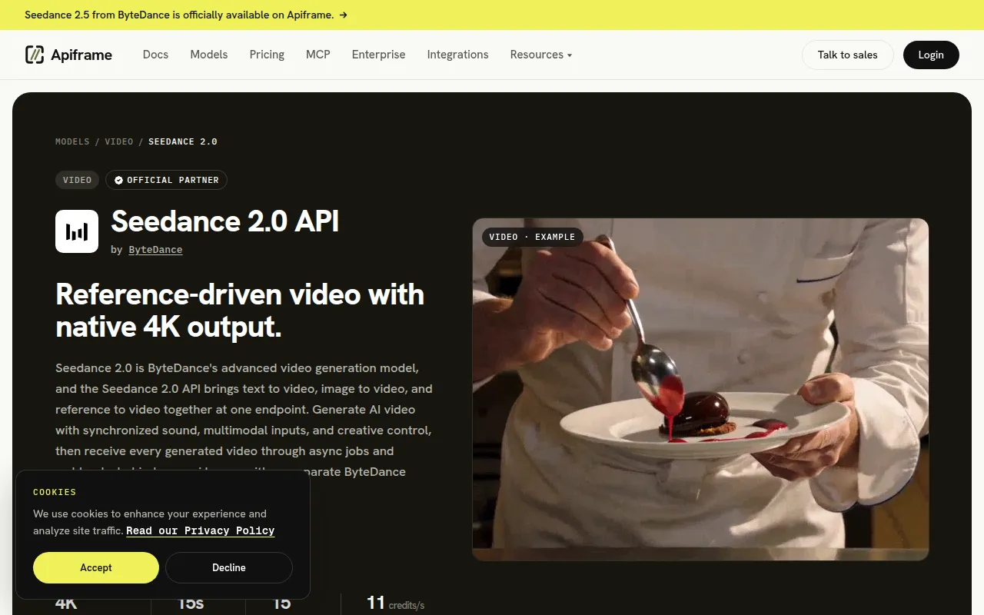Visit the Integrations page

(458, 55)
